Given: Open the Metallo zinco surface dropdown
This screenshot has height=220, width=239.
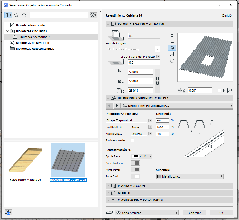Looking at the screenshot, I should [x=189, y=176].
